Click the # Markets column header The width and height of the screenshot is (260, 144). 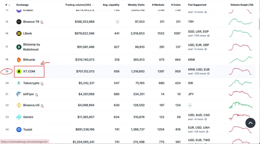[158, 5]
